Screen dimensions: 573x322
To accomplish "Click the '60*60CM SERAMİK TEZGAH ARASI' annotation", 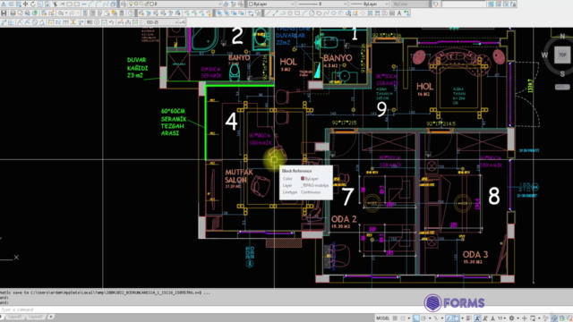I will pos(174,122).
